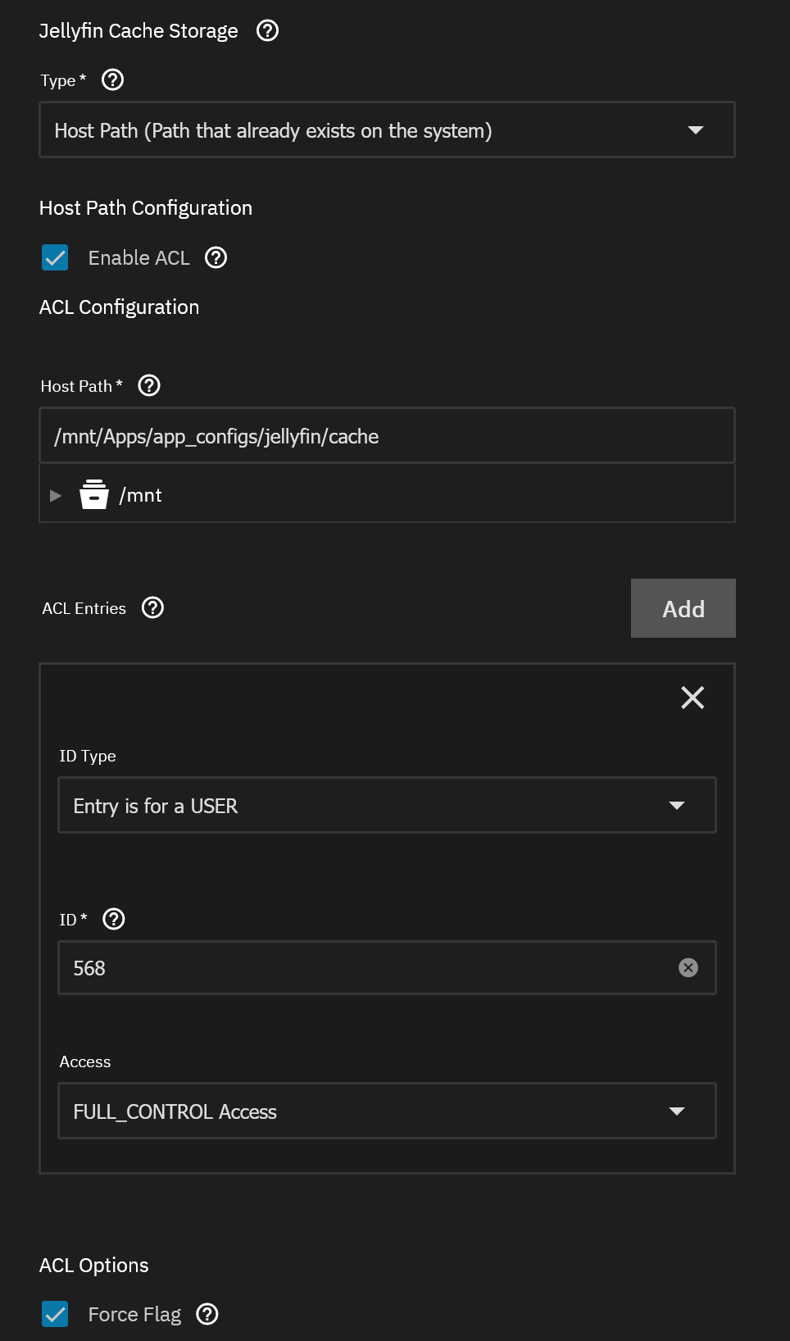This screenshot has height=1341, width=790.
Task: Clear the ID field value 568
Action: pyautogui.click(x=688, y=968)
